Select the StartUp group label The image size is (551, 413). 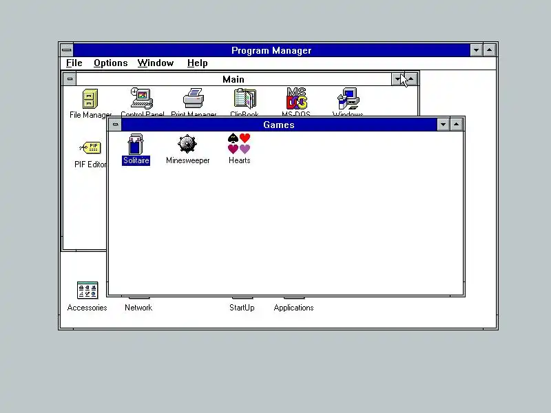242,308
